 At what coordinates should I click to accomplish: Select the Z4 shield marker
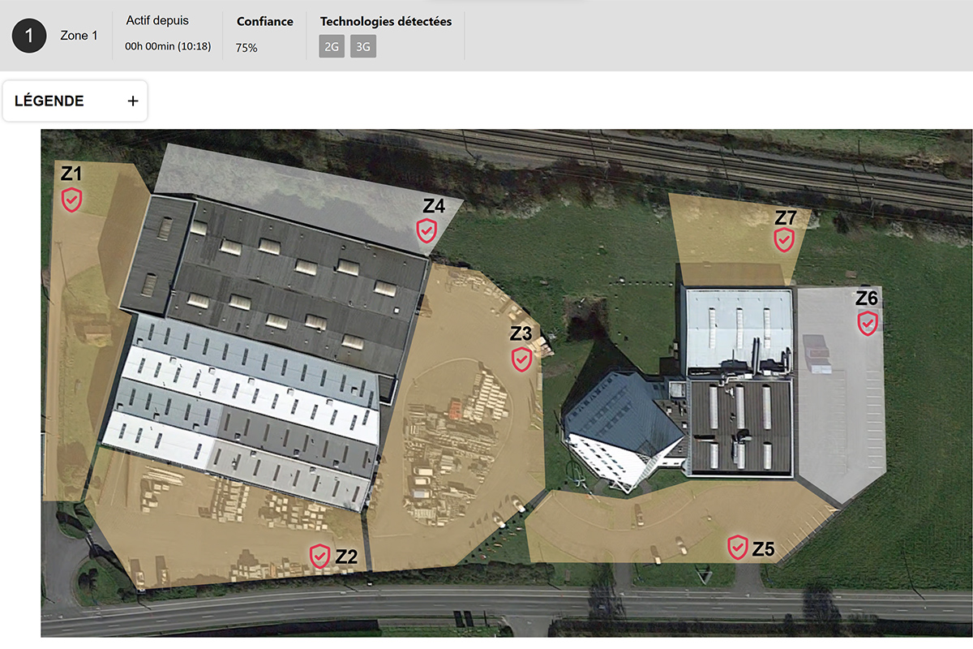point(426,231)
